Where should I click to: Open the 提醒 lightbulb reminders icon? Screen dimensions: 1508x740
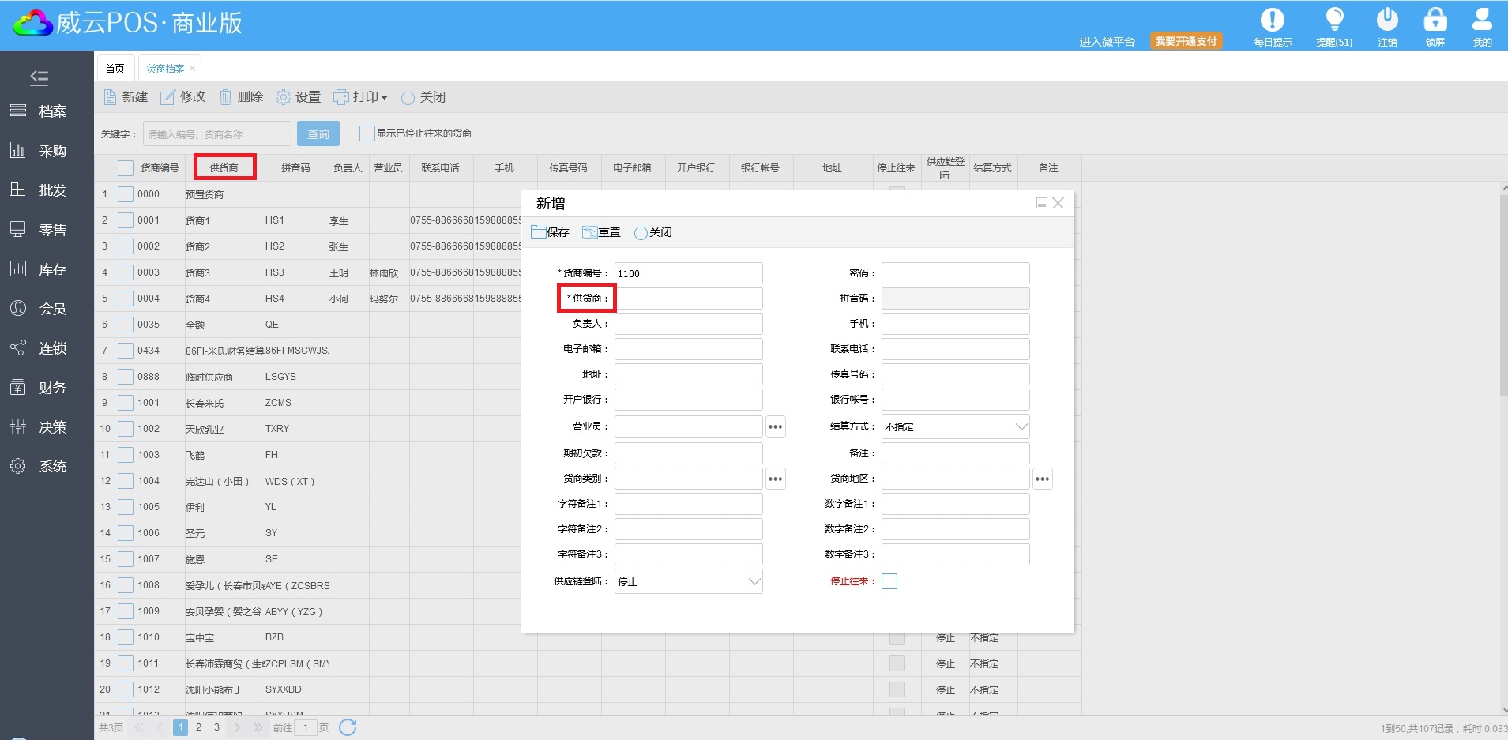pos(1333,20)
